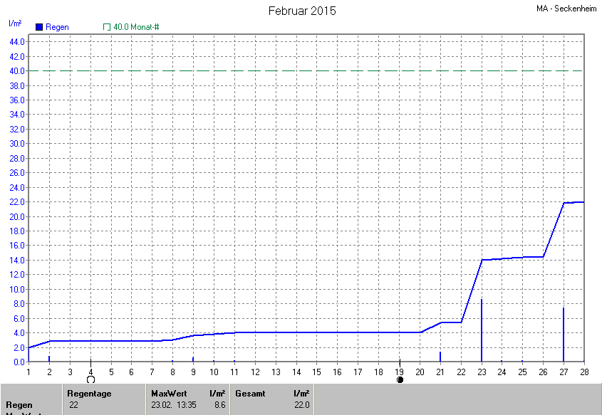Click the Regentage column header
The height and width of the screenshot is (415, 602).
(x=90, y=393)
